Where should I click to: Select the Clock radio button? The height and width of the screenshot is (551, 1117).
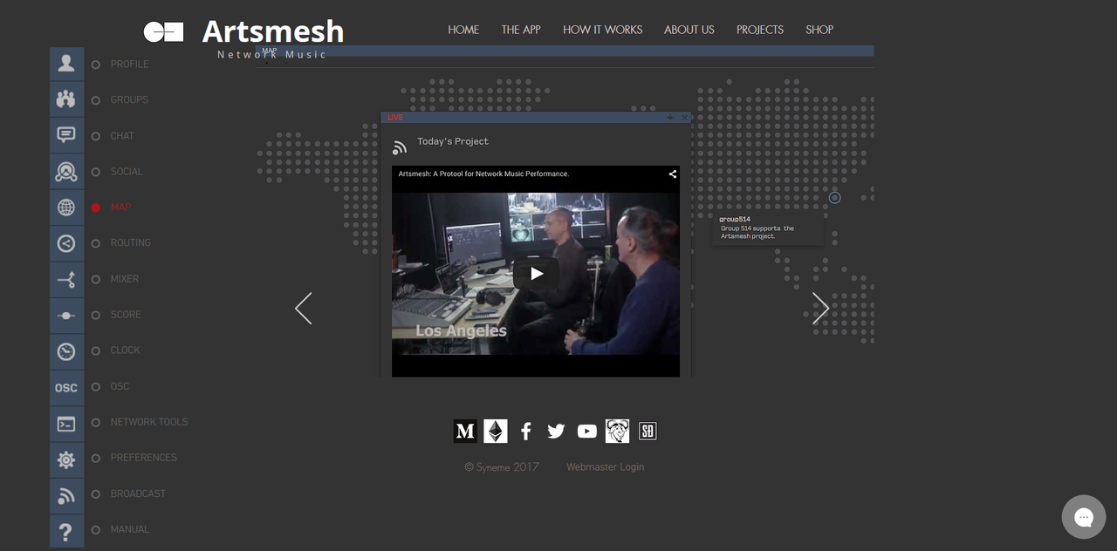(x=96, y=350)
